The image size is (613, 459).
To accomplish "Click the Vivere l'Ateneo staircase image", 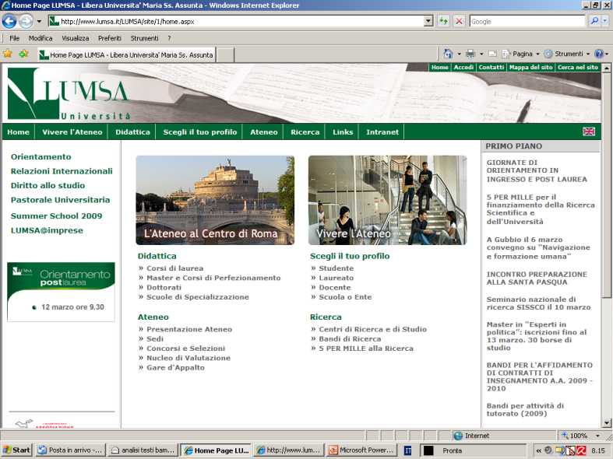I will click(x=387, y=200).
